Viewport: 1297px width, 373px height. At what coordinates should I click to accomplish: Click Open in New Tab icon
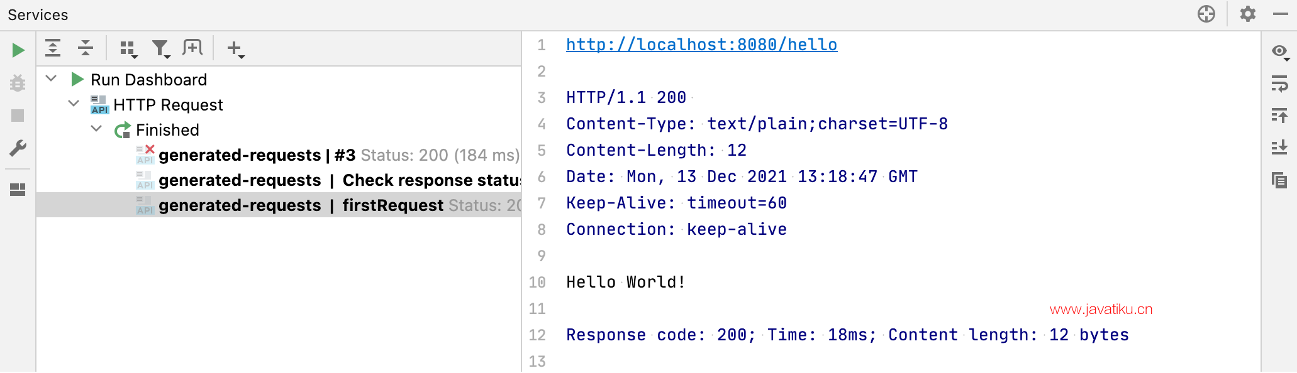(192, 48)
